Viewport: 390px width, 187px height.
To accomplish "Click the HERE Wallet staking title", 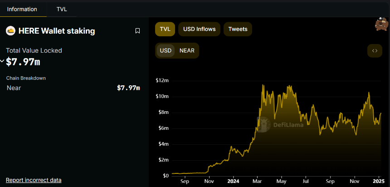I will click(57, 31).
